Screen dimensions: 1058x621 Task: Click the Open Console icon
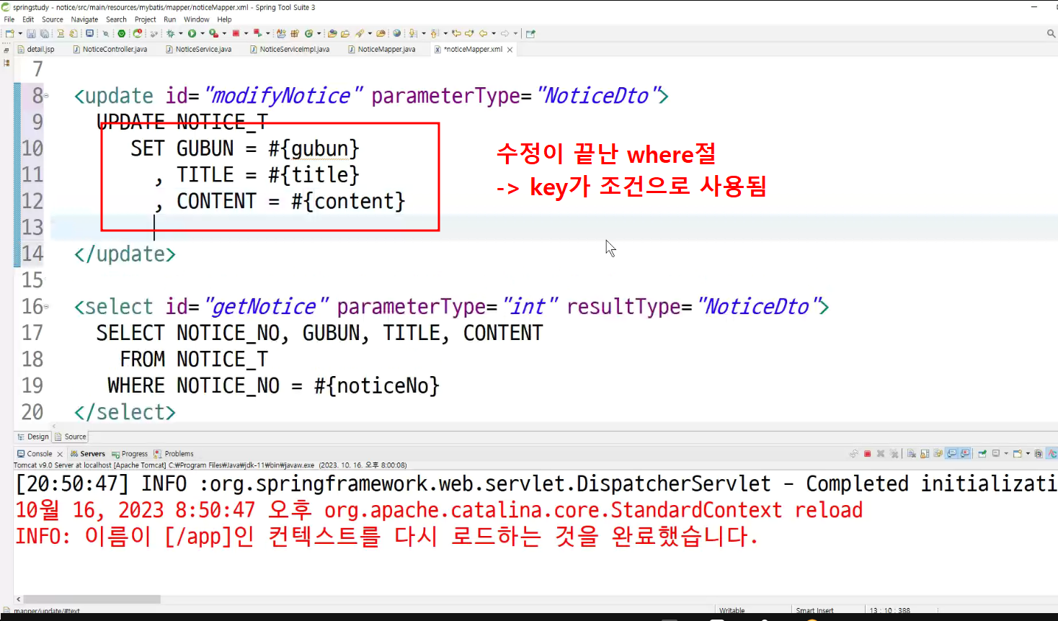click(1017, 454)
